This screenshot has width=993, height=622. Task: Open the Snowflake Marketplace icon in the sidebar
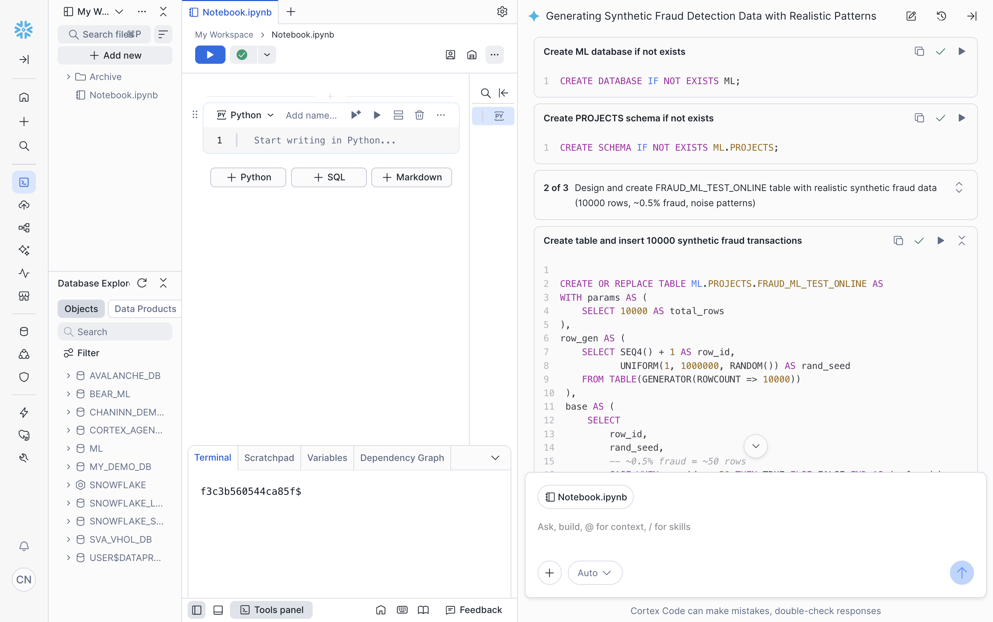point(24,296)
